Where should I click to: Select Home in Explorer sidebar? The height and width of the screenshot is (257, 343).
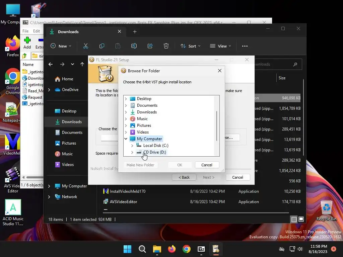[x=67, y=79]
